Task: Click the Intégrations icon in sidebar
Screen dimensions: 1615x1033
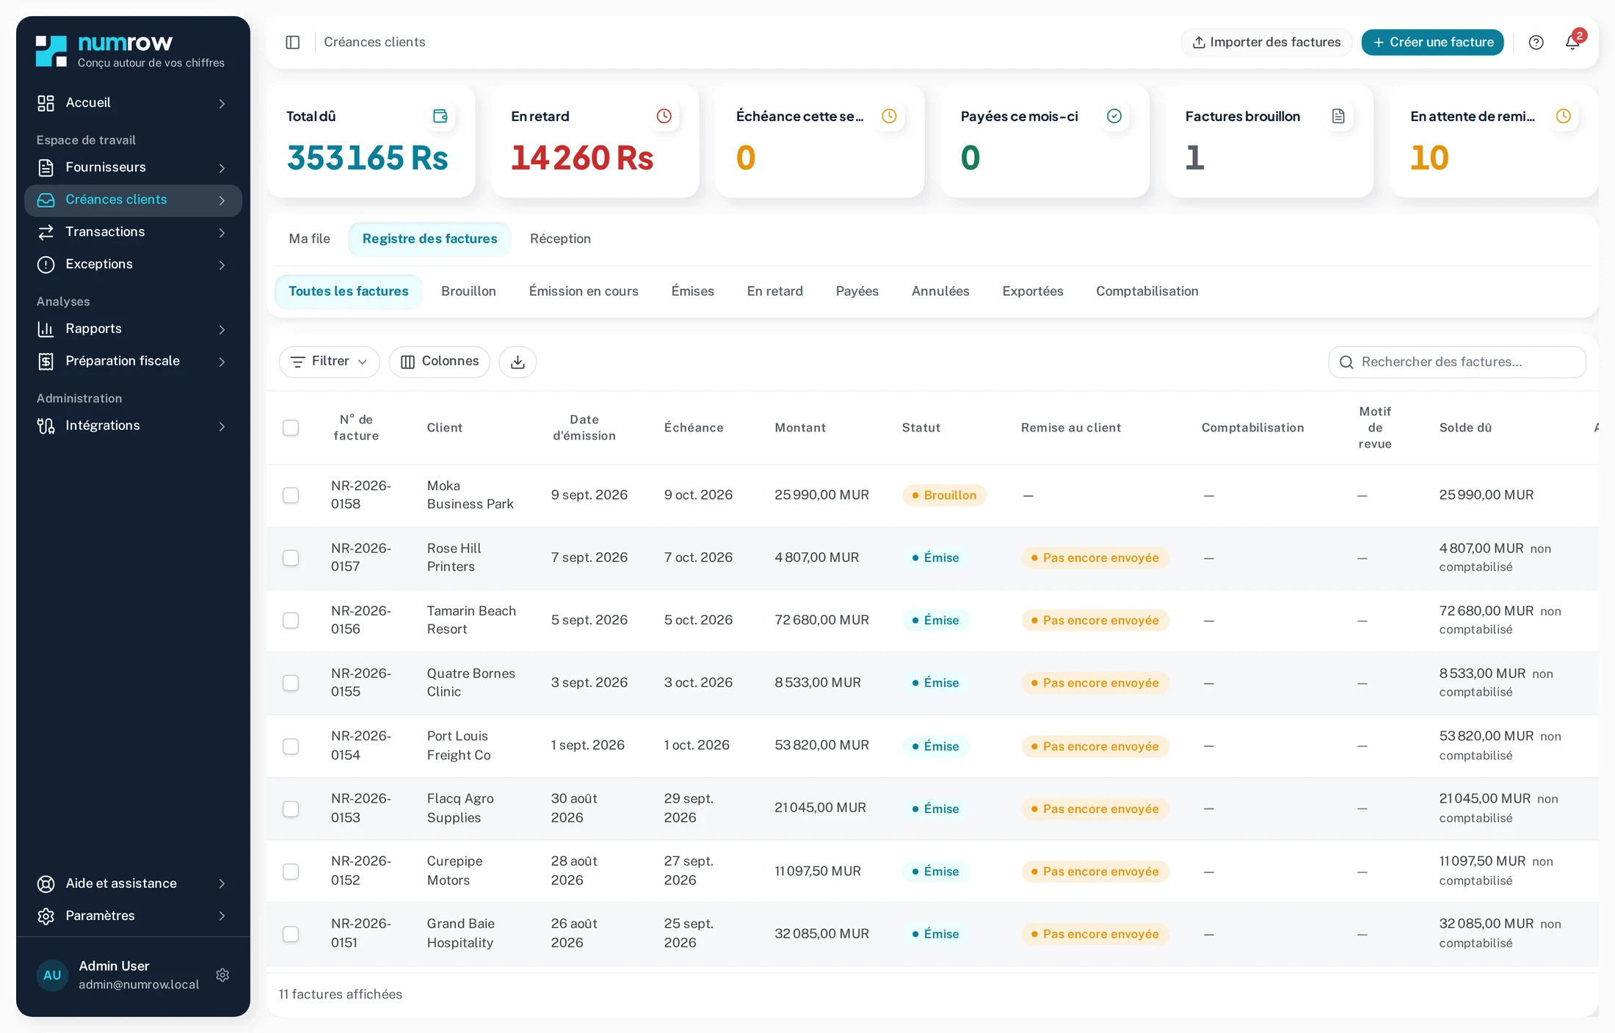Action: (46, 426)
